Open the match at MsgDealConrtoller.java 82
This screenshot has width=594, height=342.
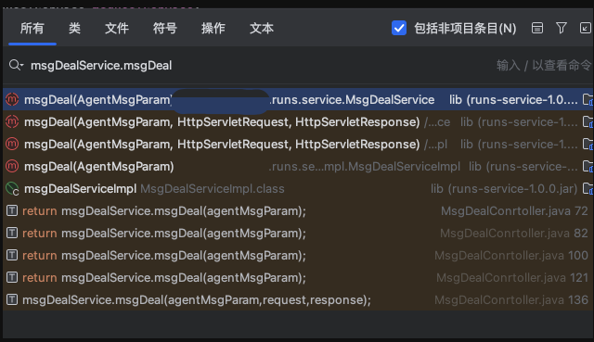coord(298,233)
